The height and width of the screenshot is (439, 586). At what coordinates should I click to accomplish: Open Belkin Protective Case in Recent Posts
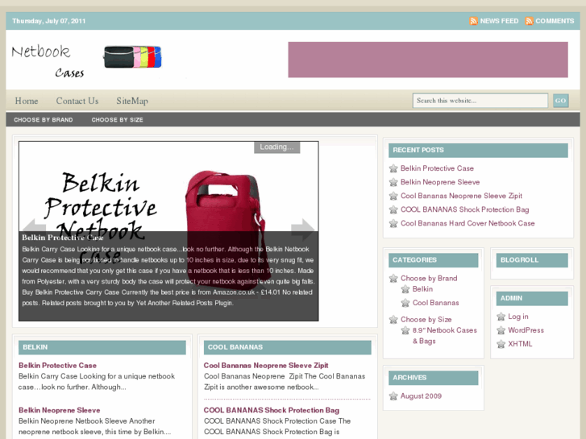[x=437, y=168]
